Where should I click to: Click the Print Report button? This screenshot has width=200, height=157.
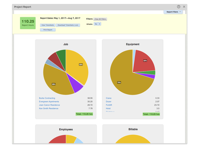pos(48,30)
